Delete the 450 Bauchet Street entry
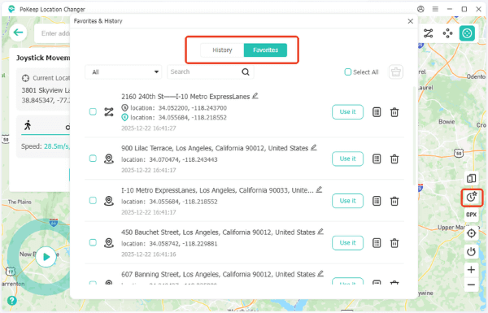 tap(394, 243)
